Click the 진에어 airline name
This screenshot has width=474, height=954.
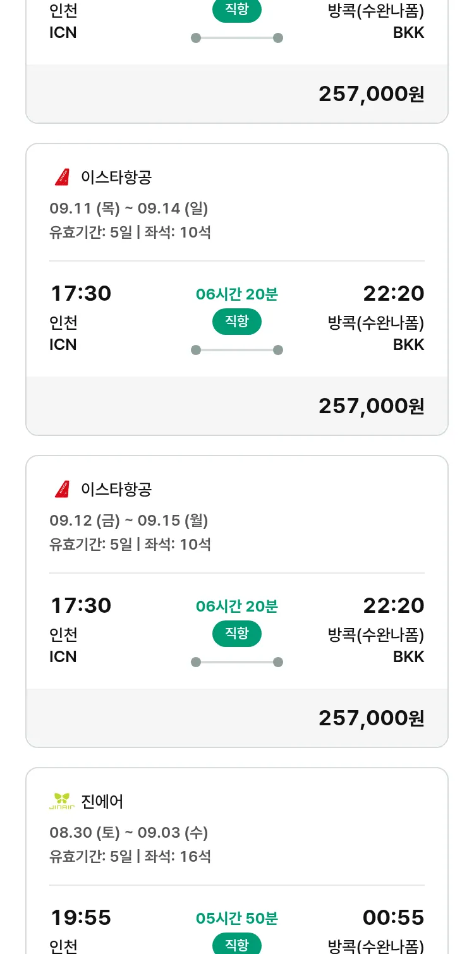tap(102, 802)
